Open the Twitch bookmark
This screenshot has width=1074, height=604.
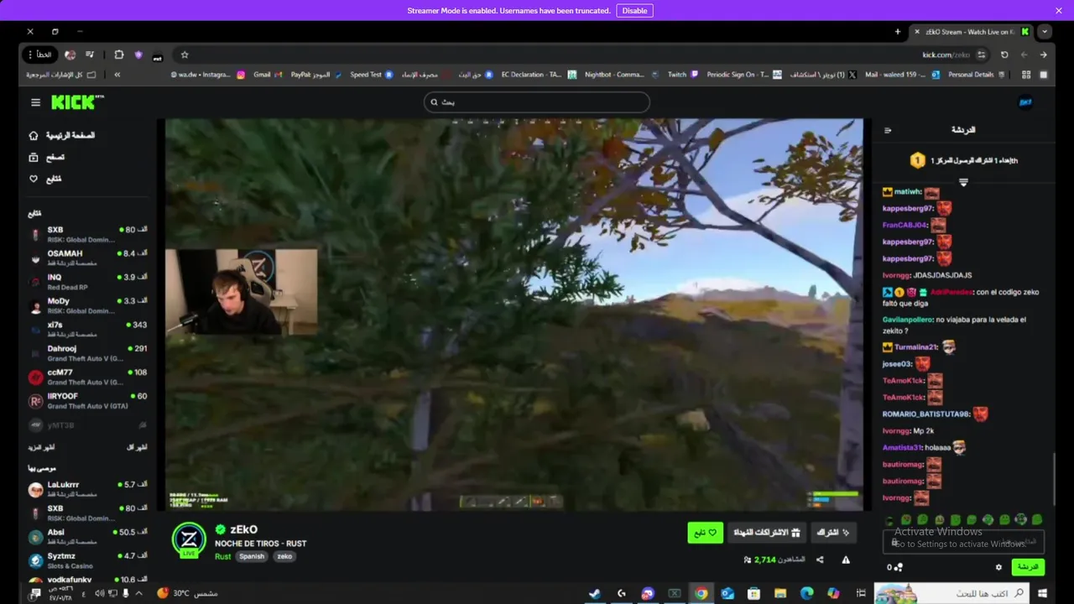pos(683,75)
